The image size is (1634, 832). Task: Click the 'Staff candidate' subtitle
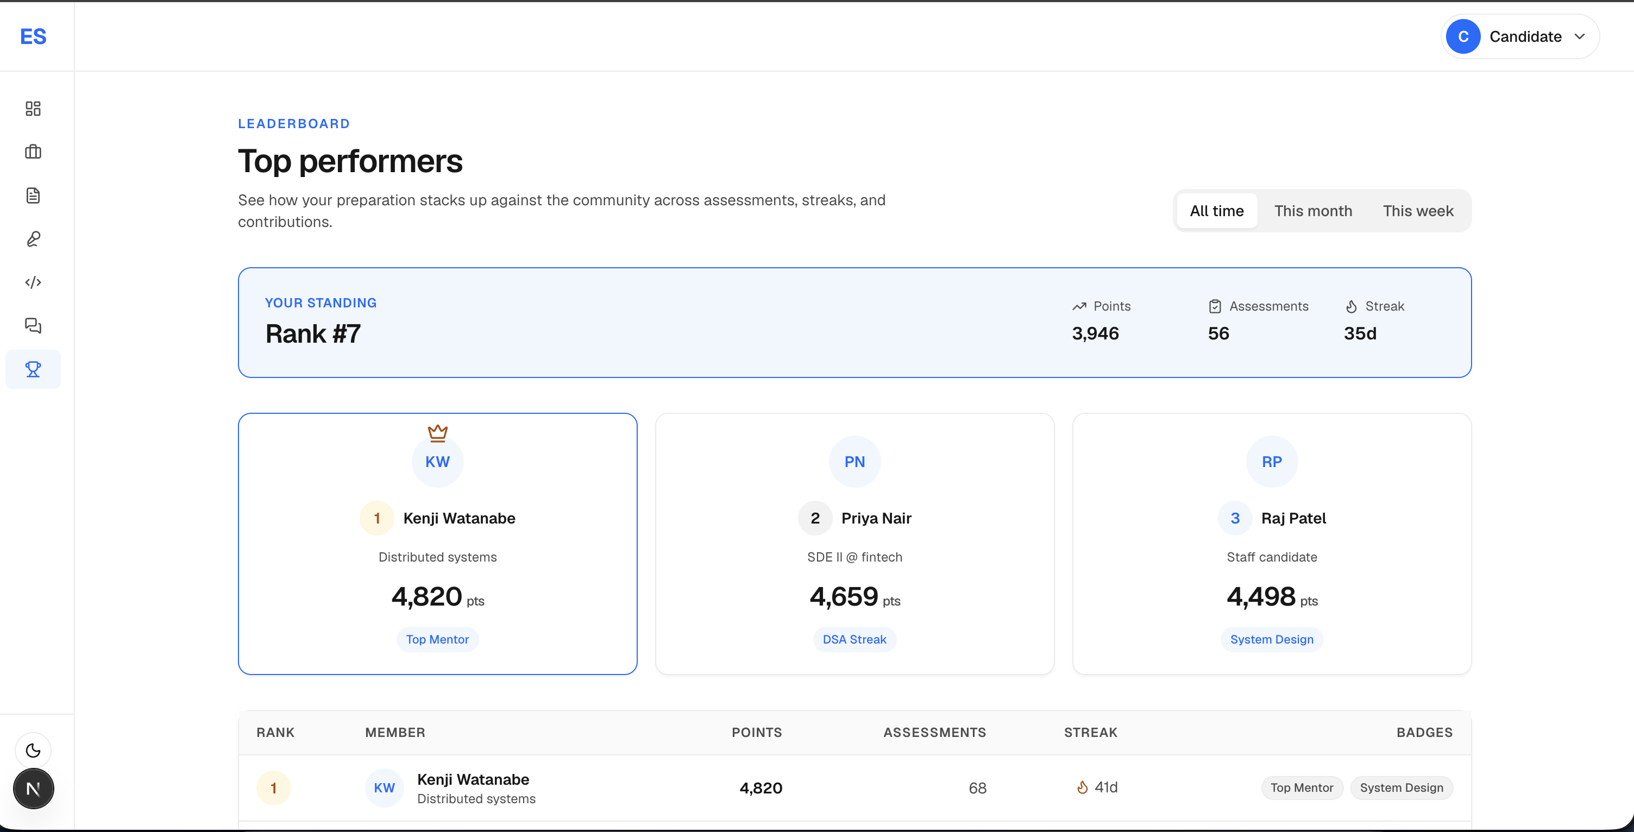(x=1272, y=557)
